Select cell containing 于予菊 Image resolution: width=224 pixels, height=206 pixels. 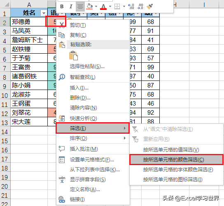[29, 58]
